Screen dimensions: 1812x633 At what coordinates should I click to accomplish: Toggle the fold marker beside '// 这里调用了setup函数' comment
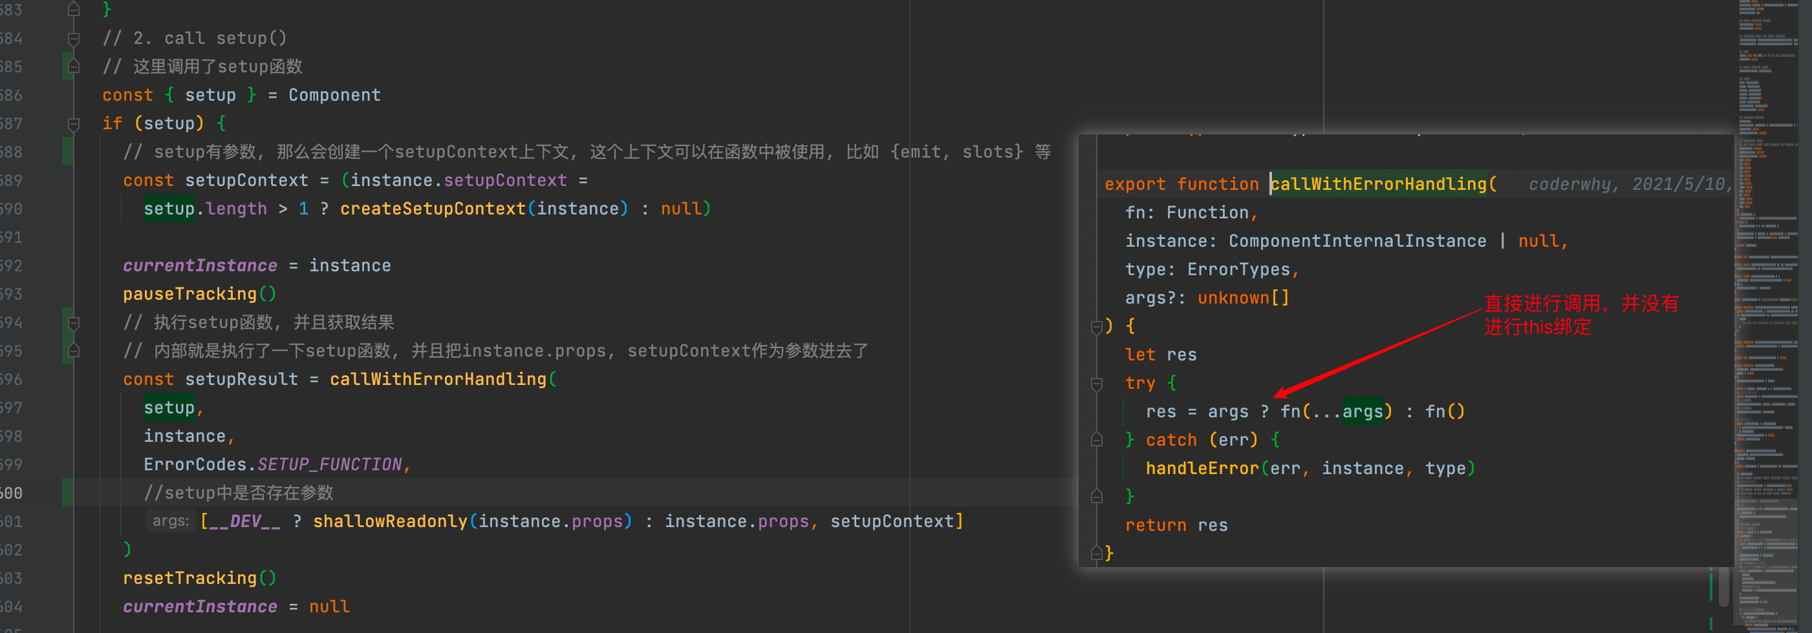click(x=73, y=67)
